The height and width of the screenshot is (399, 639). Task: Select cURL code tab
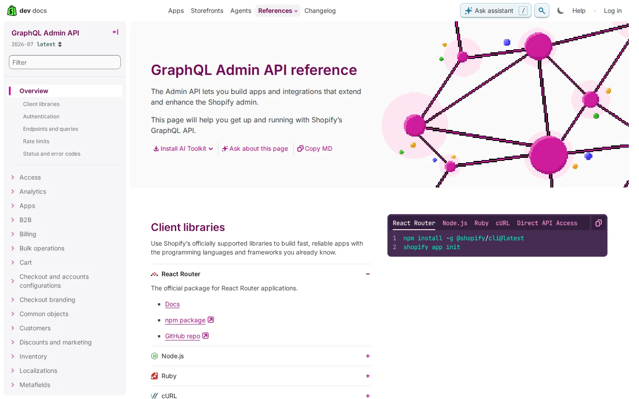pos(503,223)
